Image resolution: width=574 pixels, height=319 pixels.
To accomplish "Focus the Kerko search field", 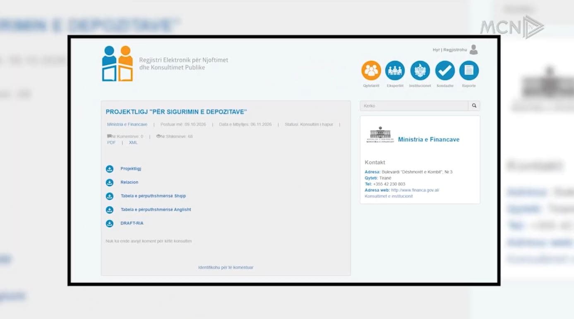I will [414, 106].
